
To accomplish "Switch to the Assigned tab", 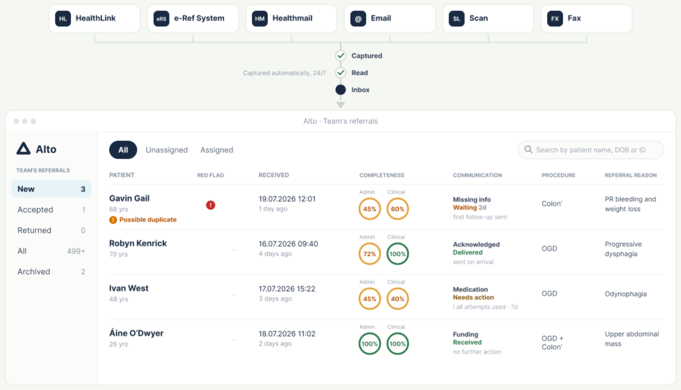I will (x=217, y=150).
